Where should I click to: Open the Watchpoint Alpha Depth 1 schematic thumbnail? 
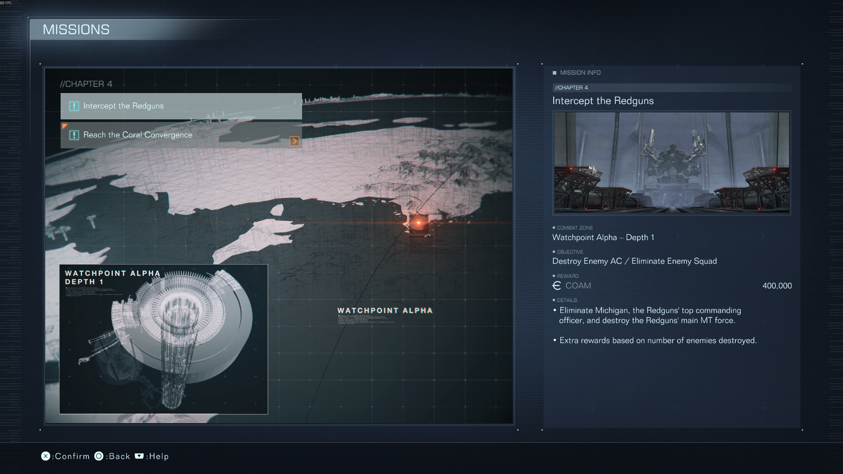tap(163, 339)
